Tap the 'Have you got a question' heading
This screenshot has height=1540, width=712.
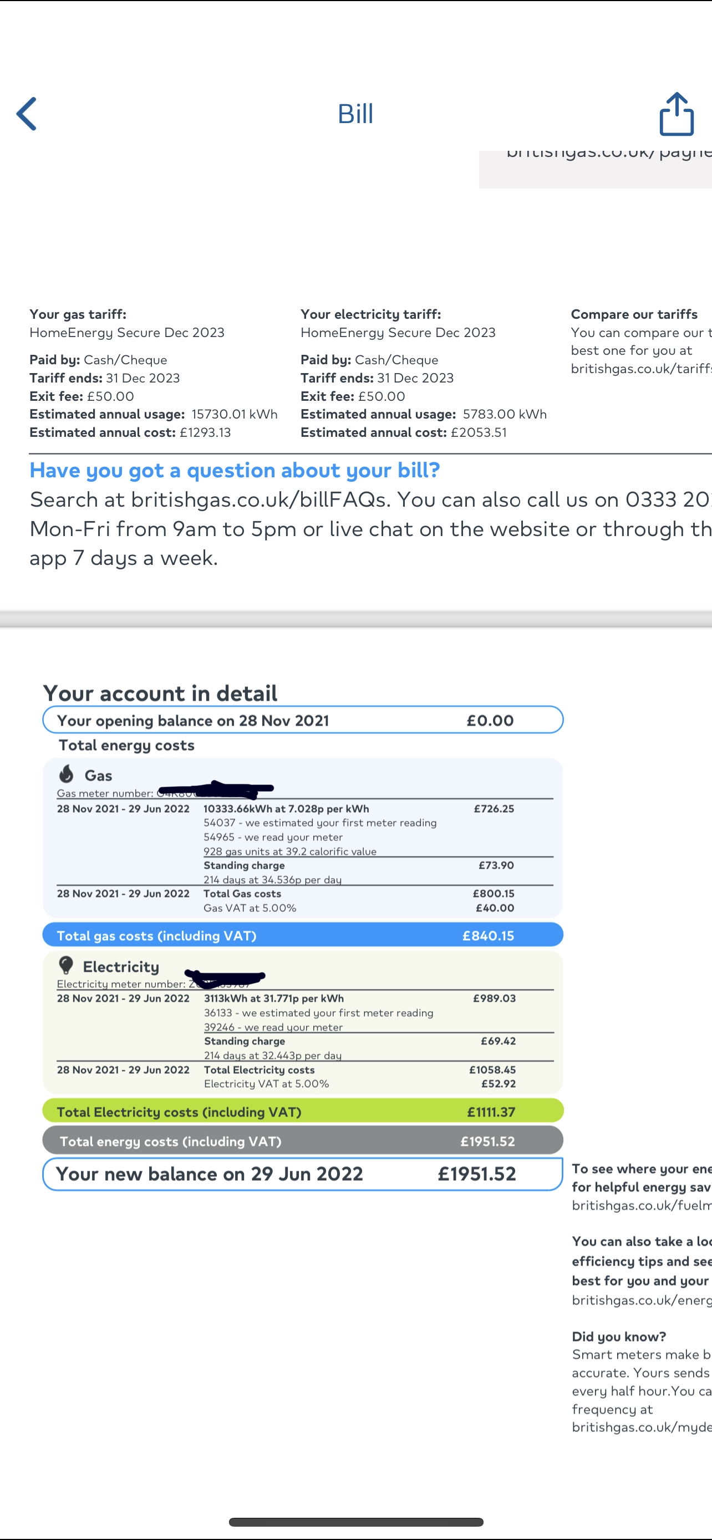coord(235,471)
